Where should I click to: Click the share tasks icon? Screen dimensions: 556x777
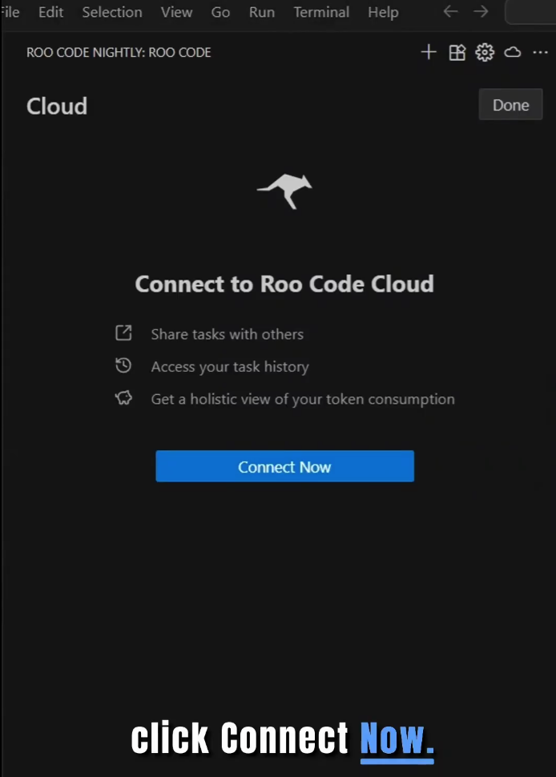tap(124, 333)
